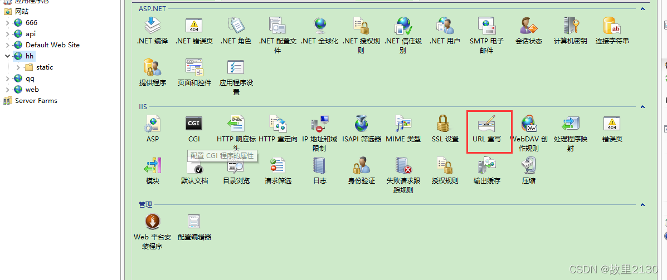
Task: Expand the api site node
Action: (8, 33)
